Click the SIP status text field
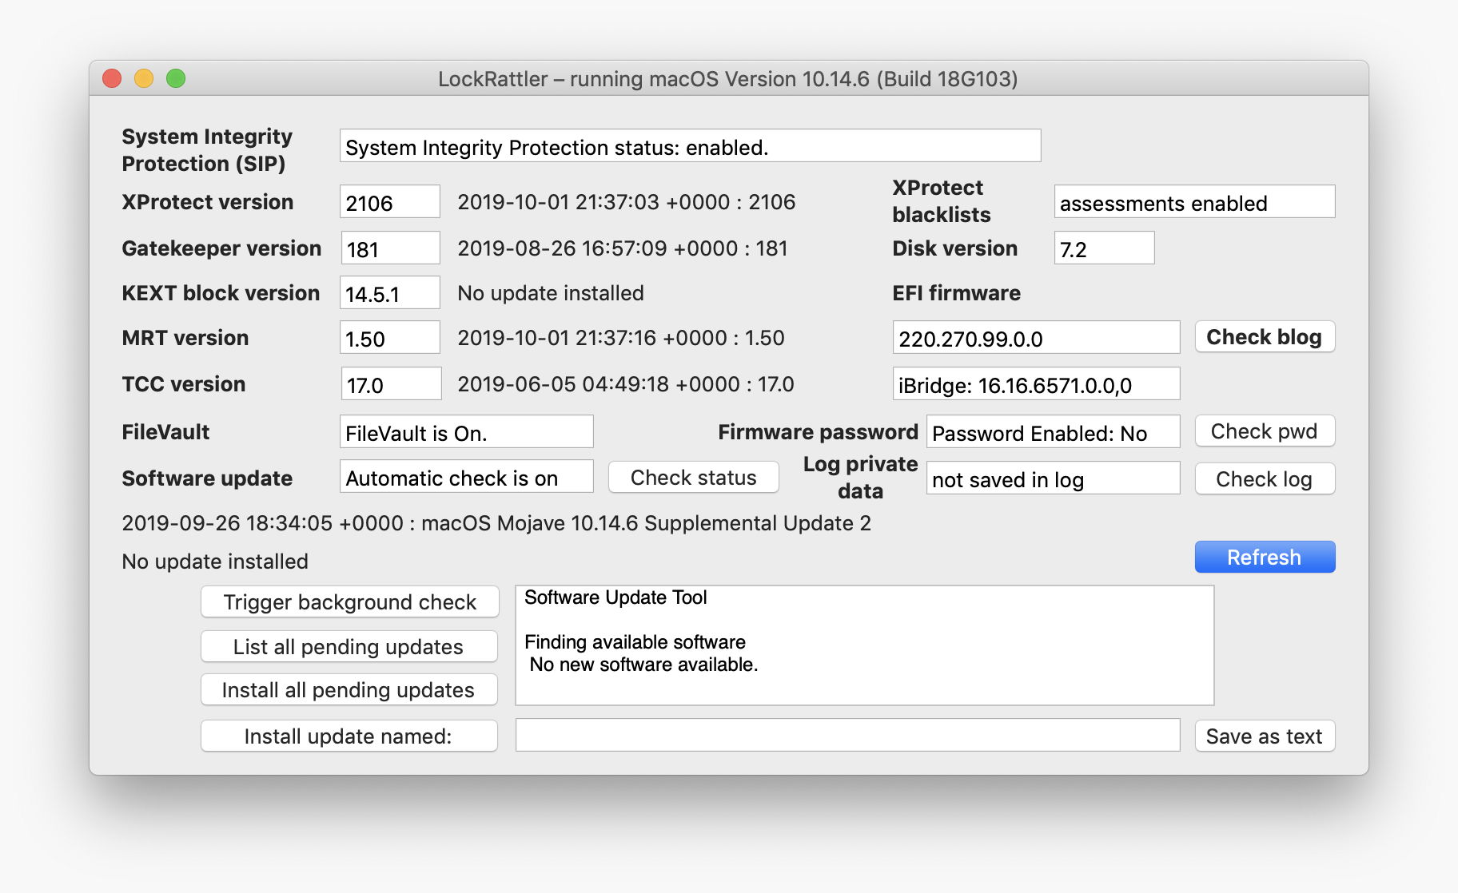 tap(690, 146)
